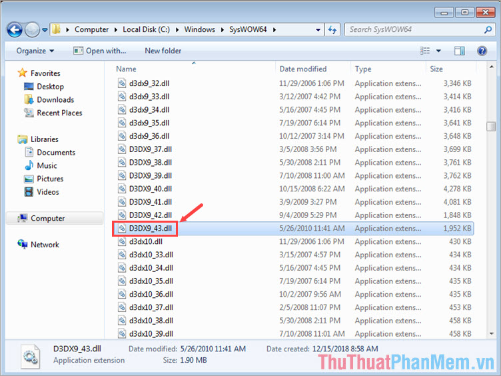Select the d3dx9_36.dll file icon
This screenshot has width=501, height=376.
point(122,136)
